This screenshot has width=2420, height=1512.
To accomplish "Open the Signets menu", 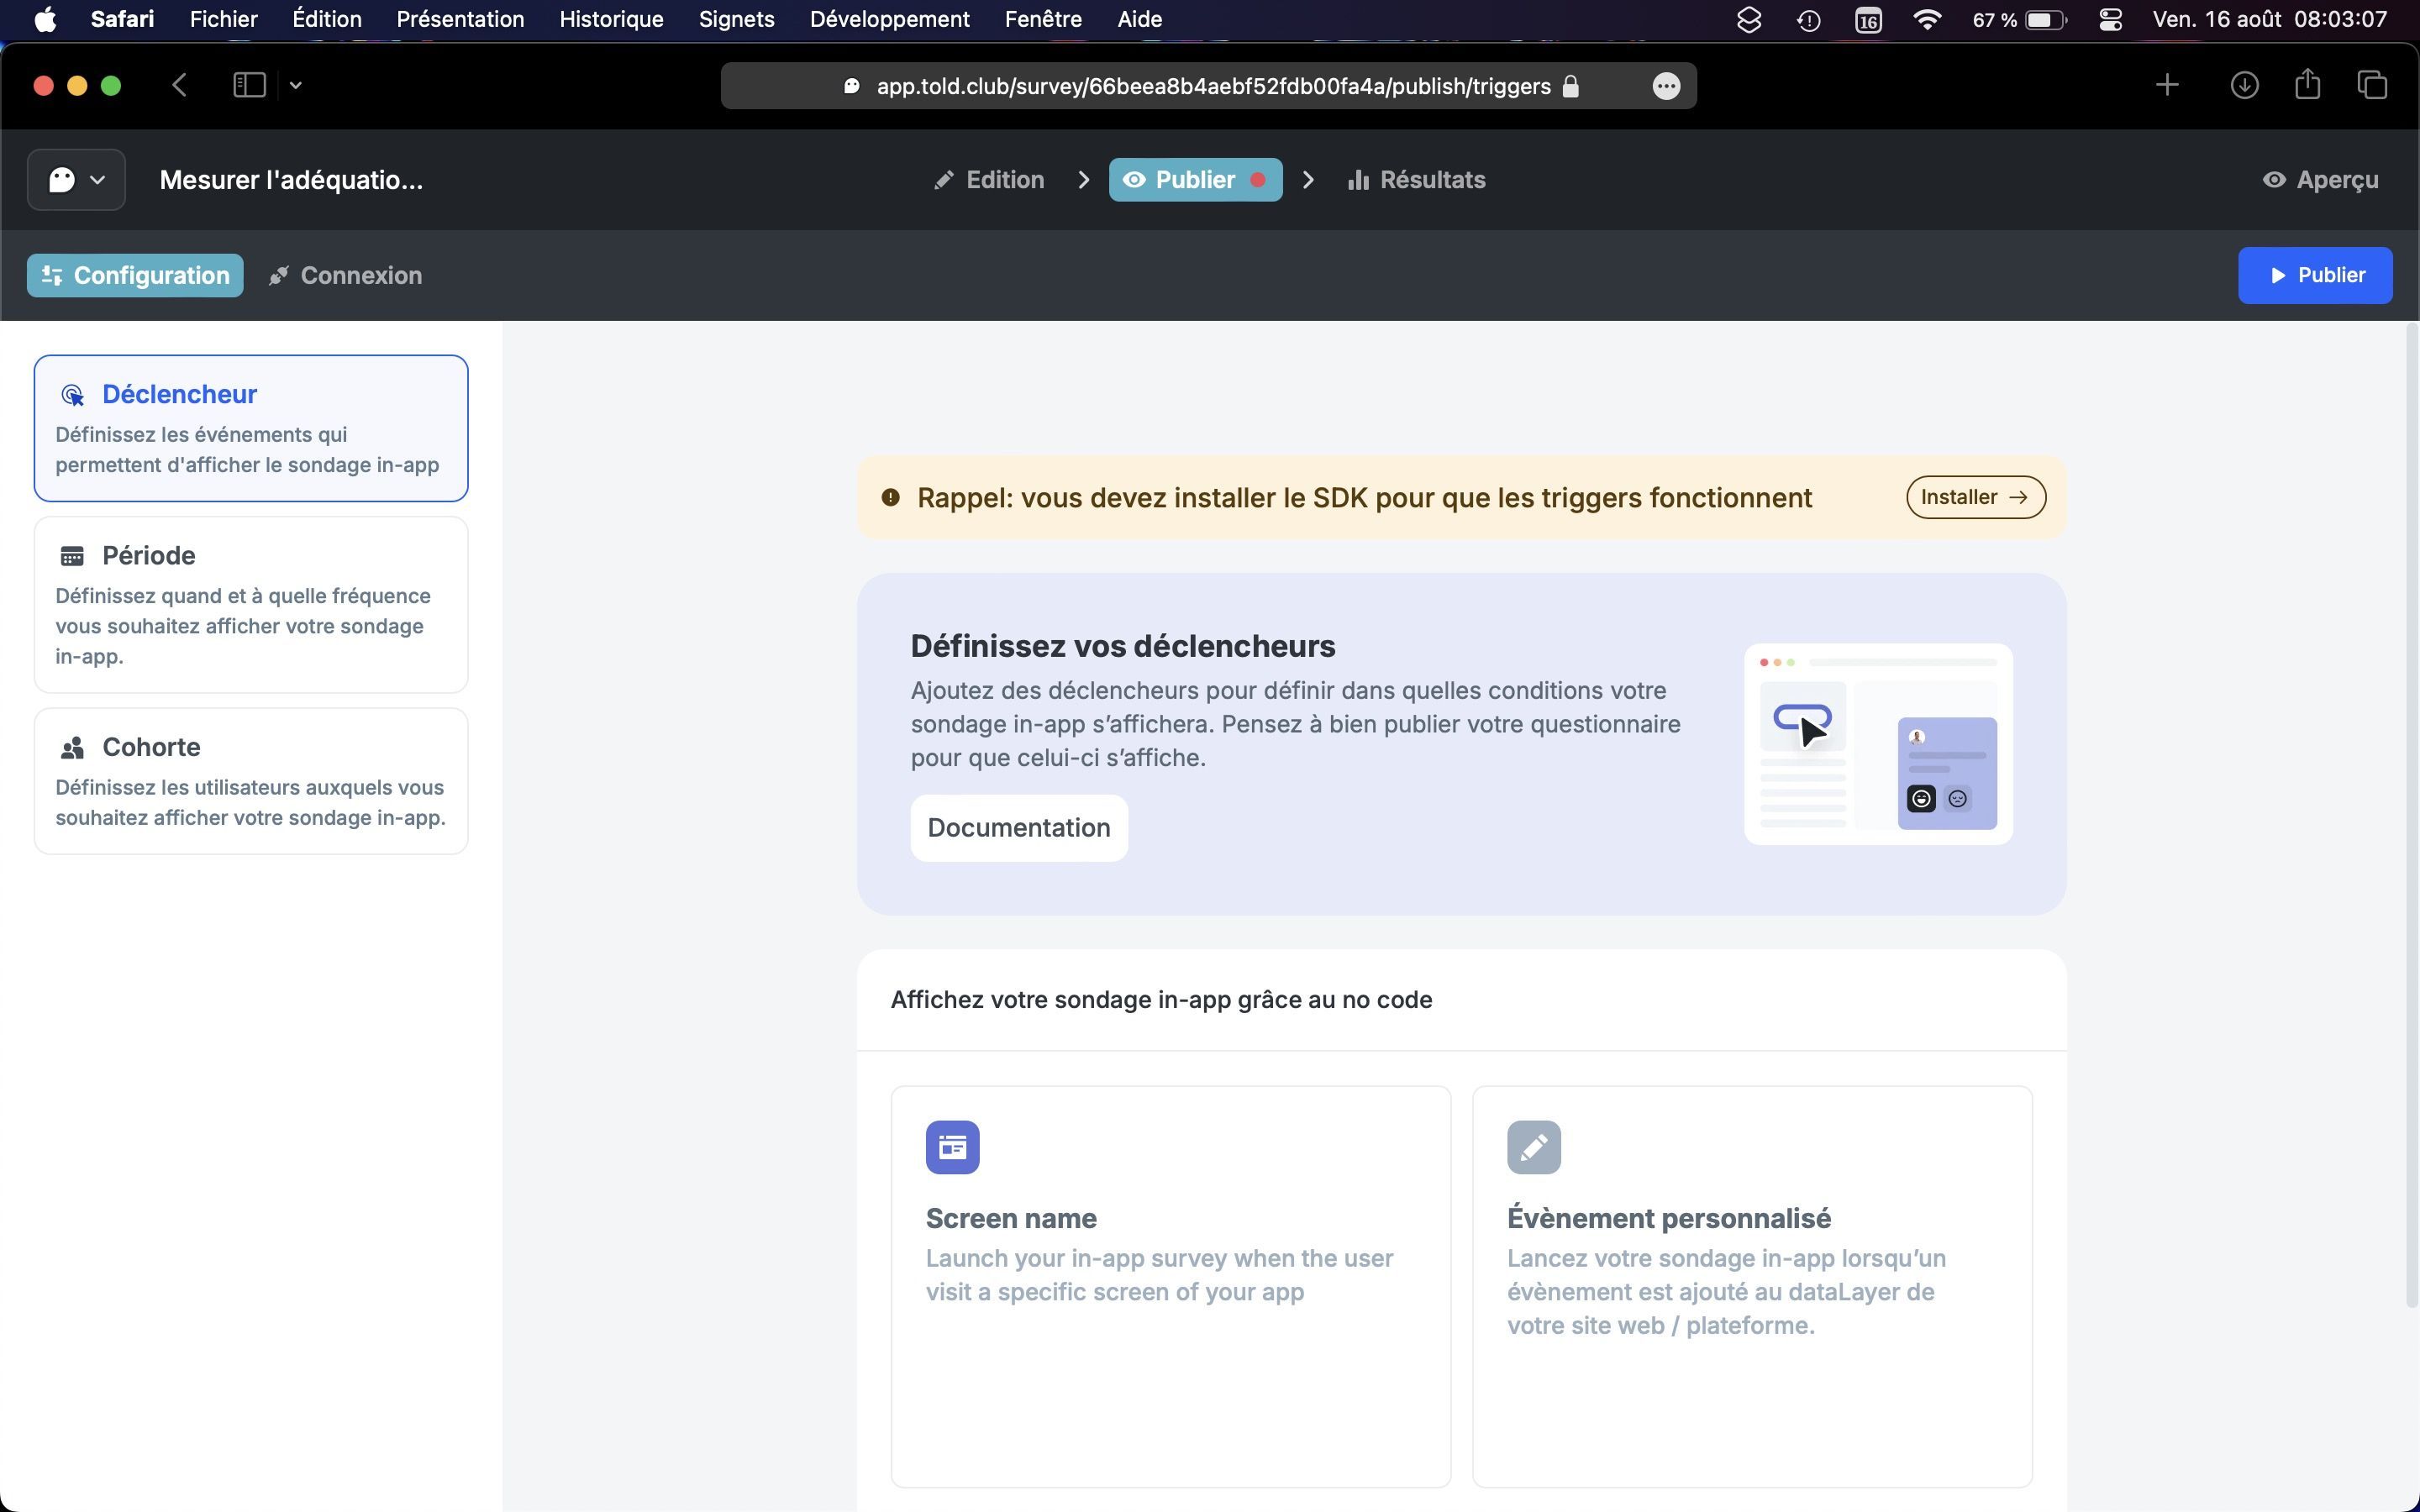I will coord(736,19).
